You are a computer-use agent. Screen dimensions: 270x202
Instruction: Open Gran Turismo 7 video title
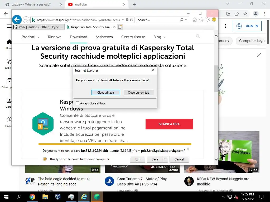142,181
